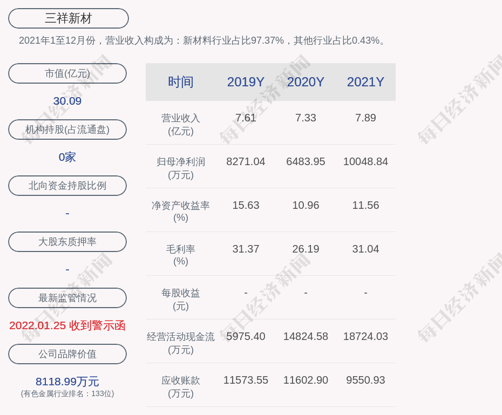Click the 2021 revenue value 7.89
Image resolution: width=502 pixels, height=415 pixels.
(x=365, y=118)
